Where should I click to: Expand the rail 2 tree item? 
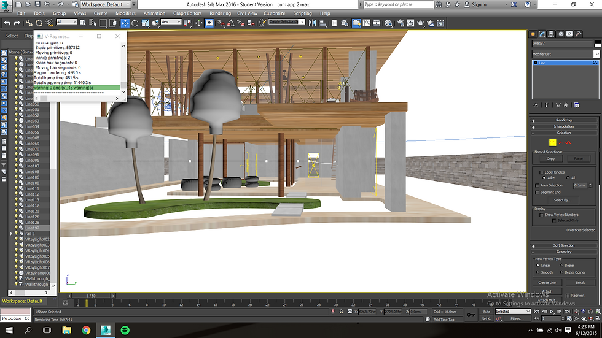11,233
